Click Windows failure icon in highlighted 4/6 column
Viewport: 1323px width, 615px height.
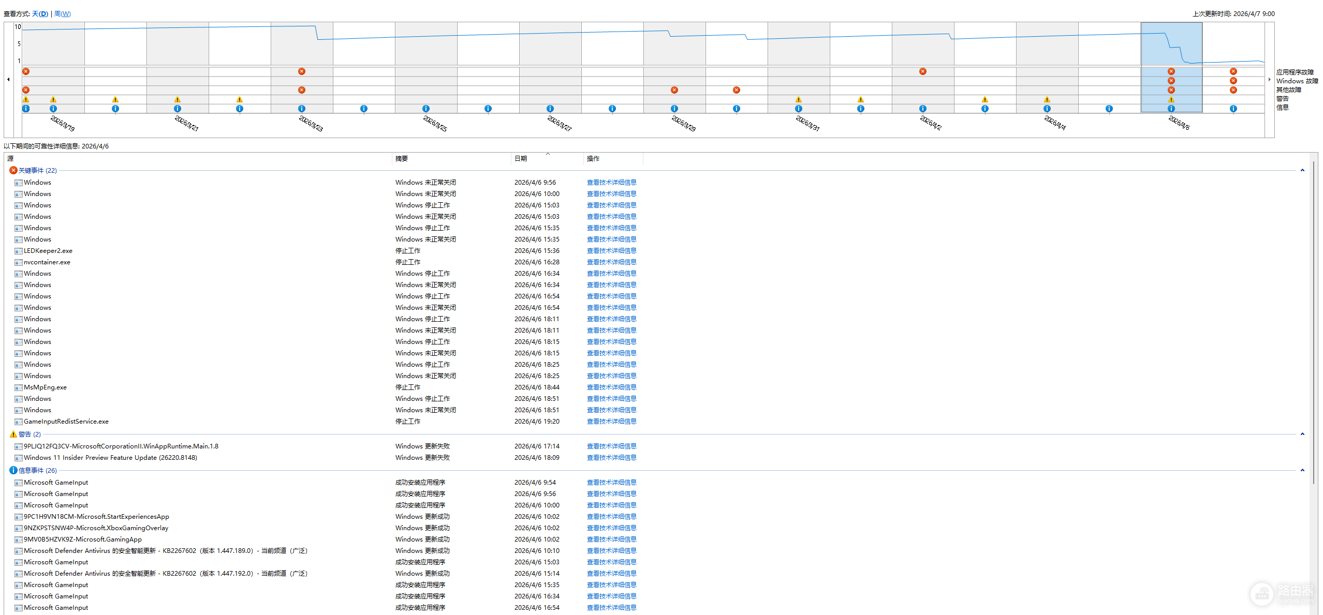click(1171, 81)
